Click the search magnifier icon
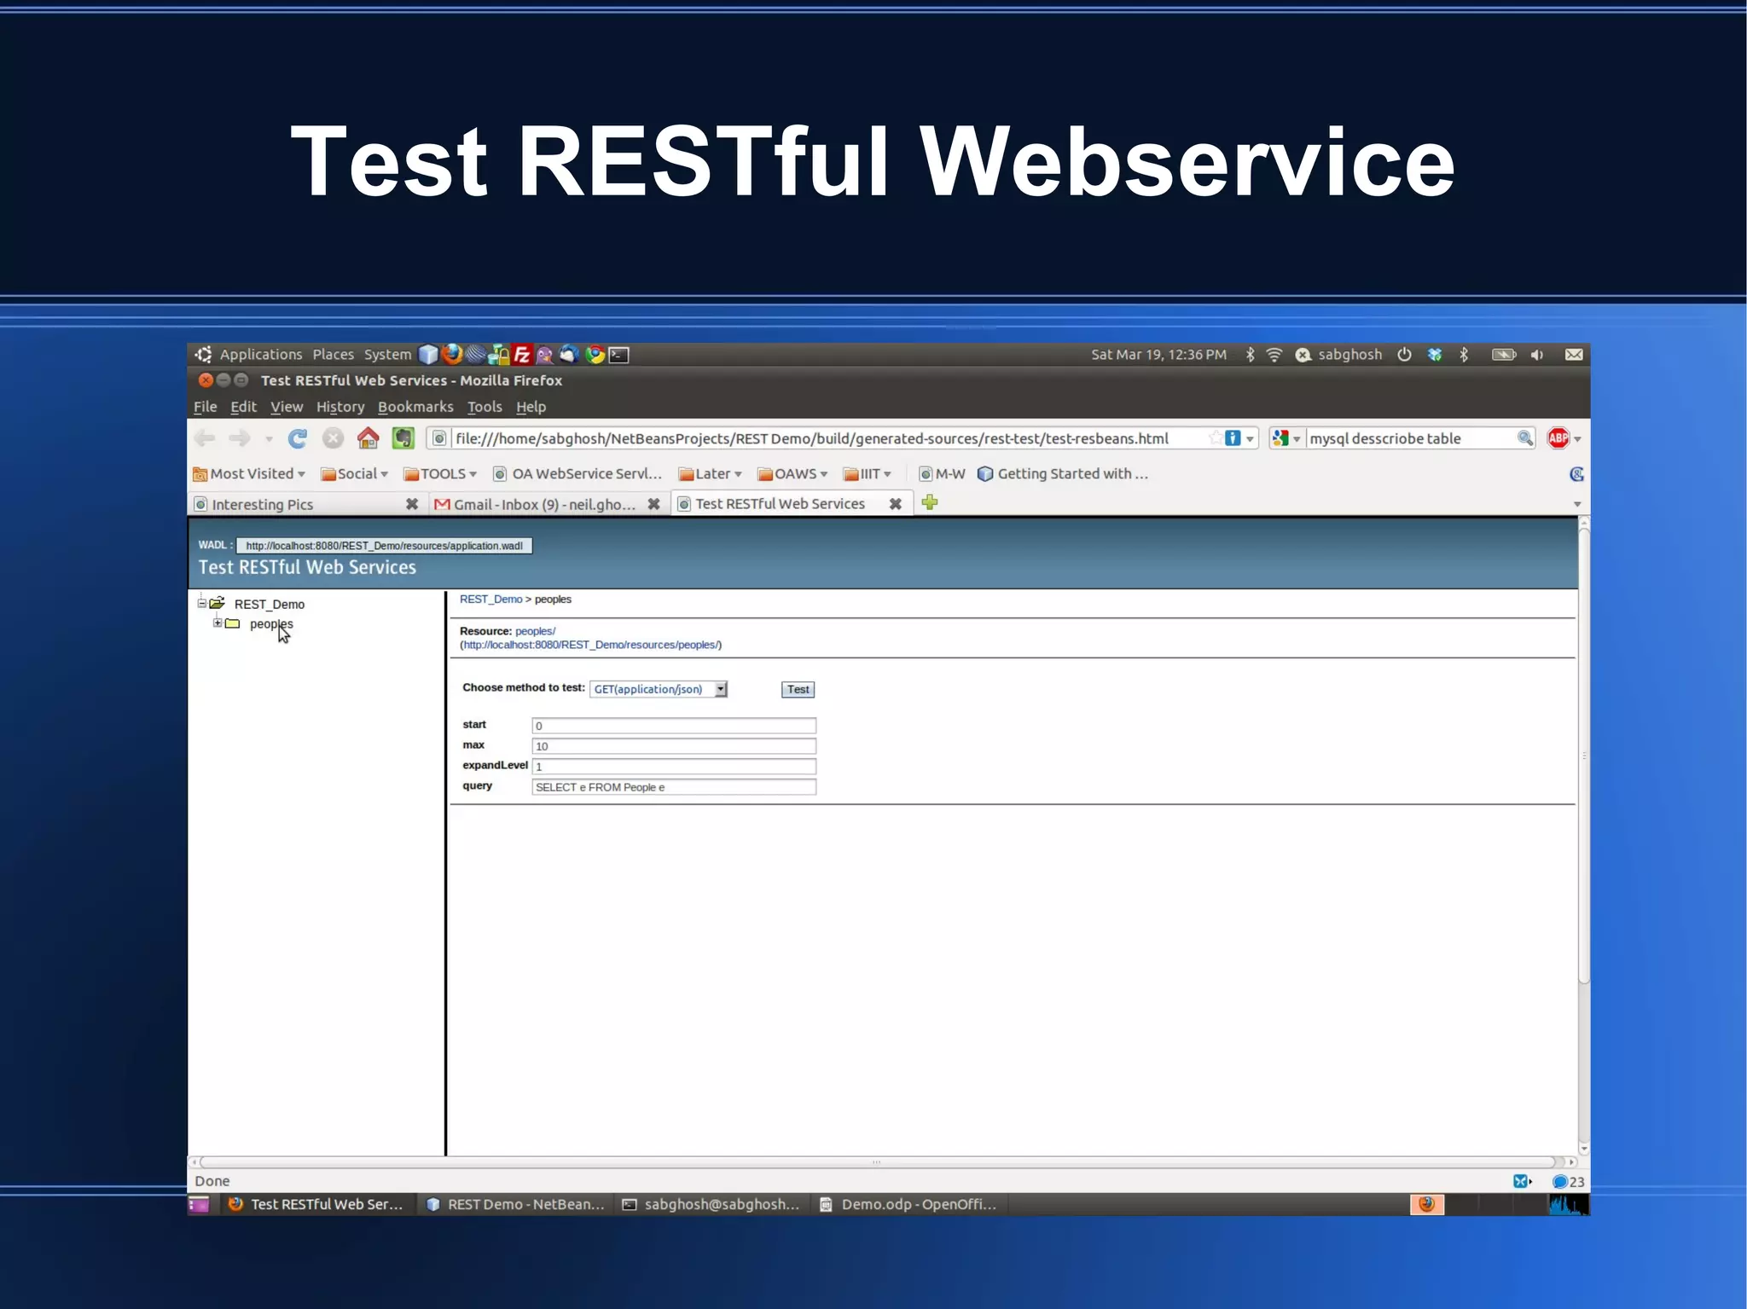Screen dimensions: 1747x1309 click(1524, 438)
